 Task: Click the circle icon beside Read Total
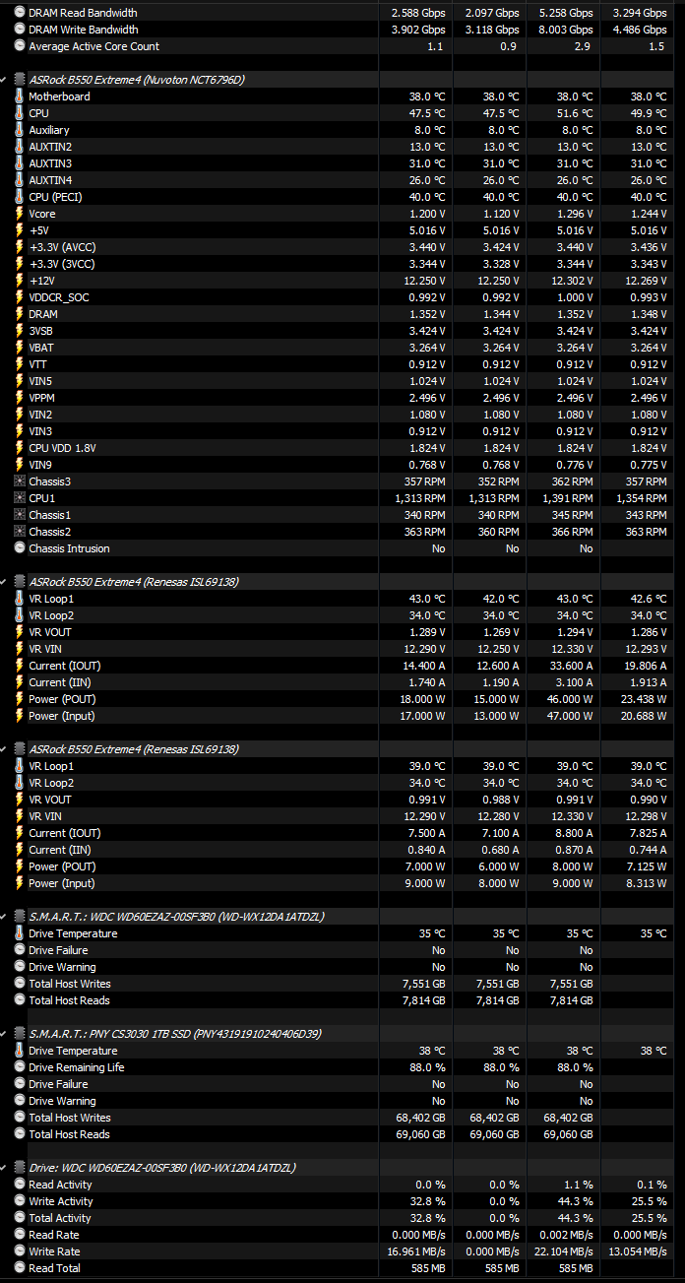[20, 1268]
